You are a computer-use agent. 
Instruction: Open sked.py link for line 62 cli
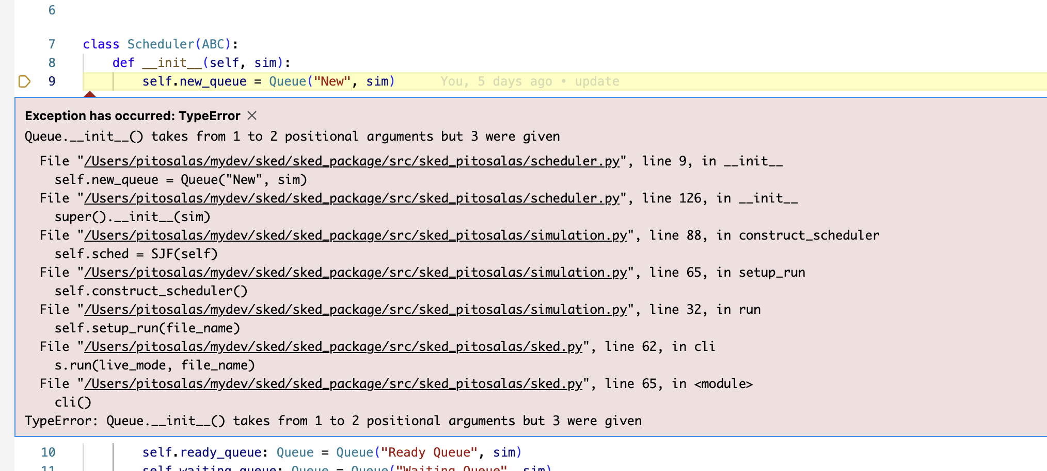click(x=333, y=347)
